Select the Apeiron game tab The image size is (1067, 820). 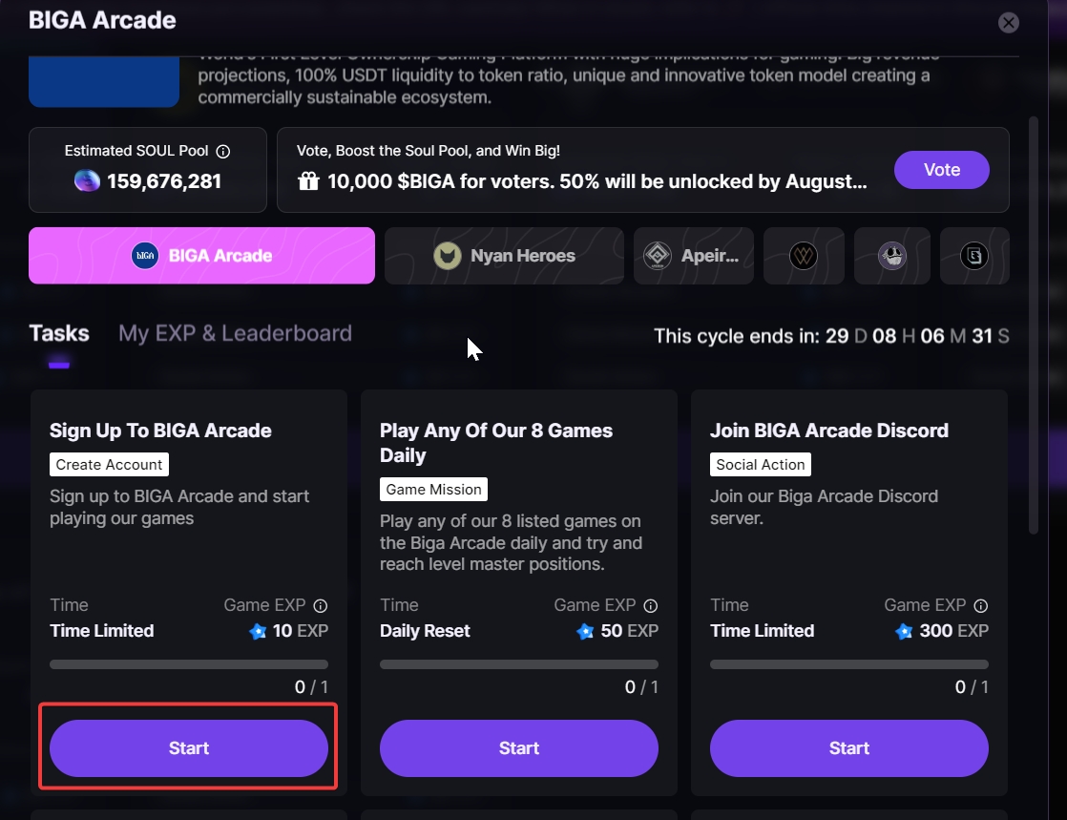[x=694, y=256]
